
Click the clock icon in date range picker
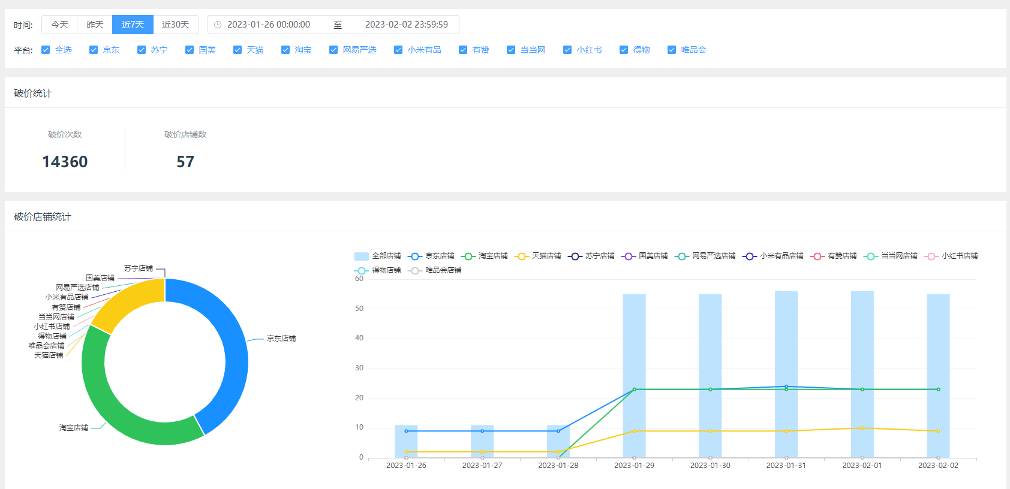(218, 25)
